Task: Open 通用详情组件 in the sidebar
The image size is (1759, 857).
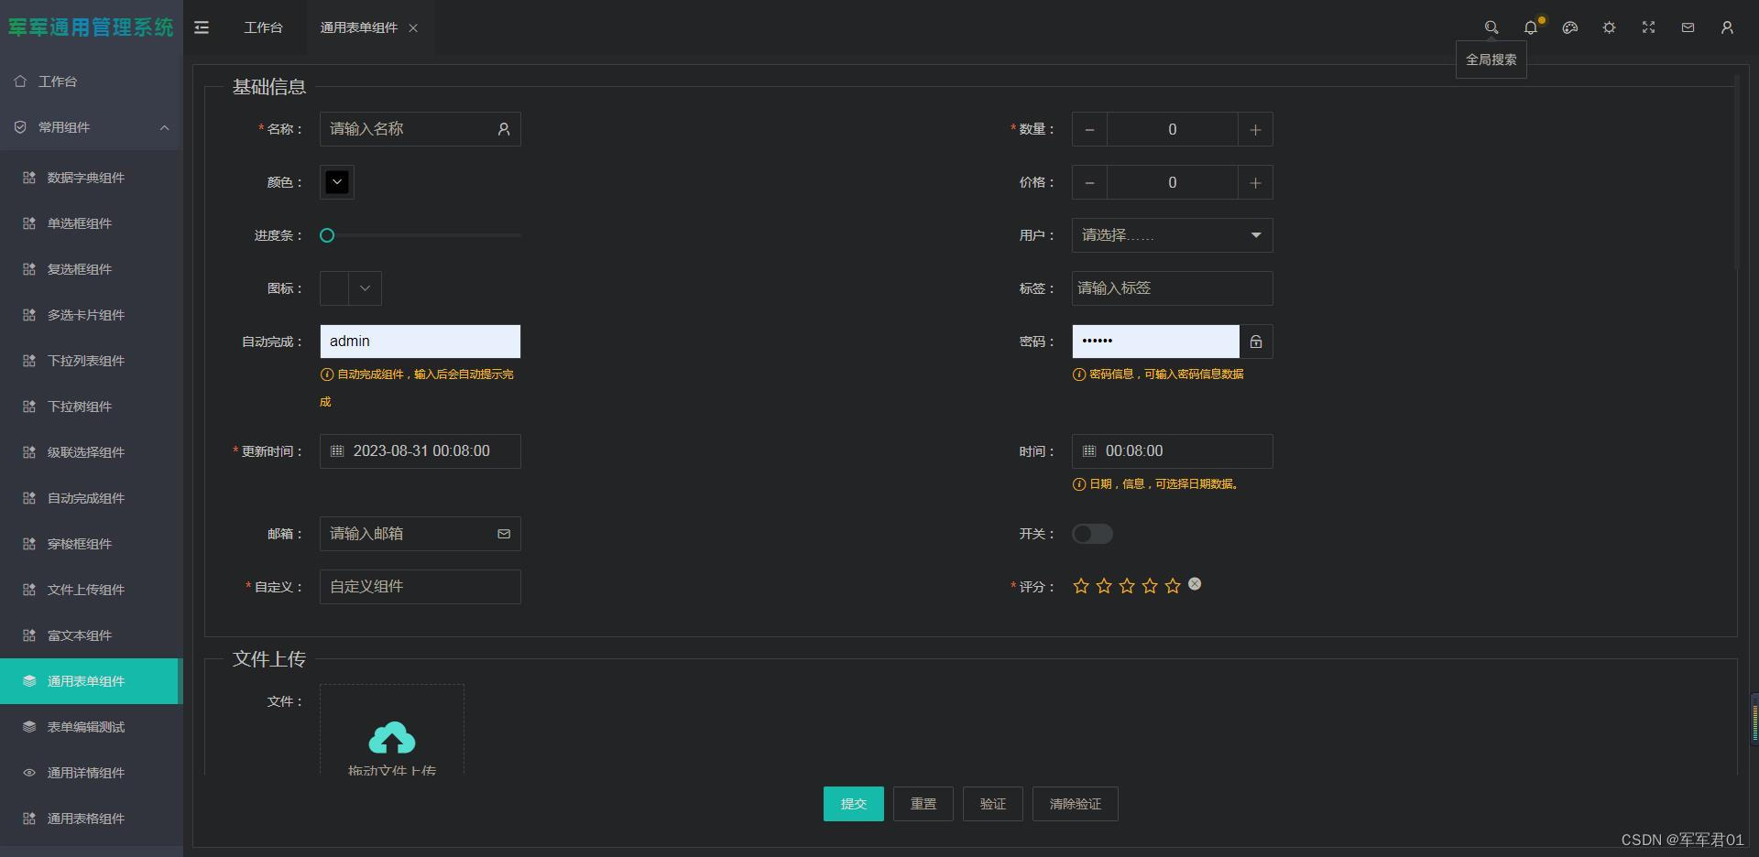Action: click(x=92, y=773)
